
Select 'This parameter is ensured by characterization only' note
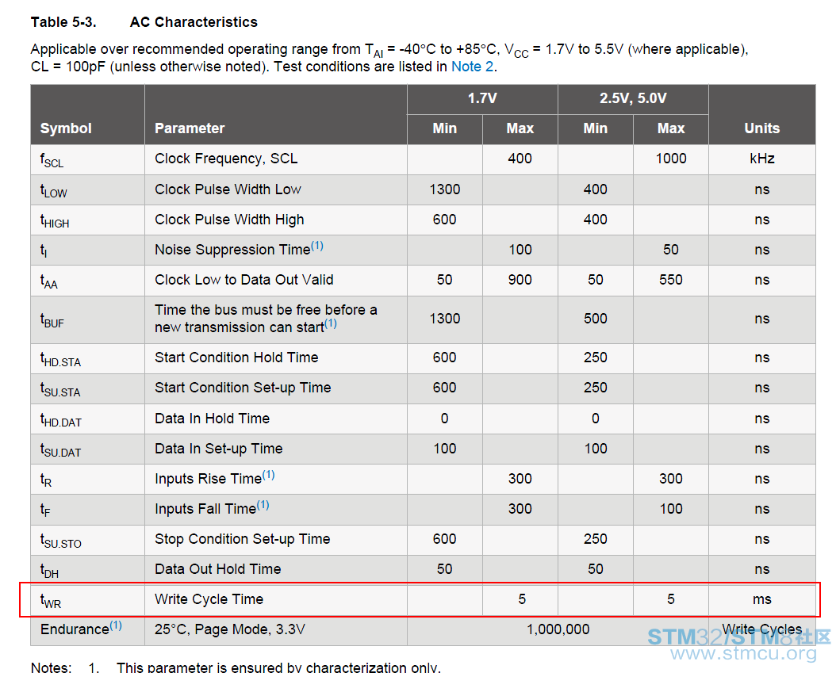[279, 667]
